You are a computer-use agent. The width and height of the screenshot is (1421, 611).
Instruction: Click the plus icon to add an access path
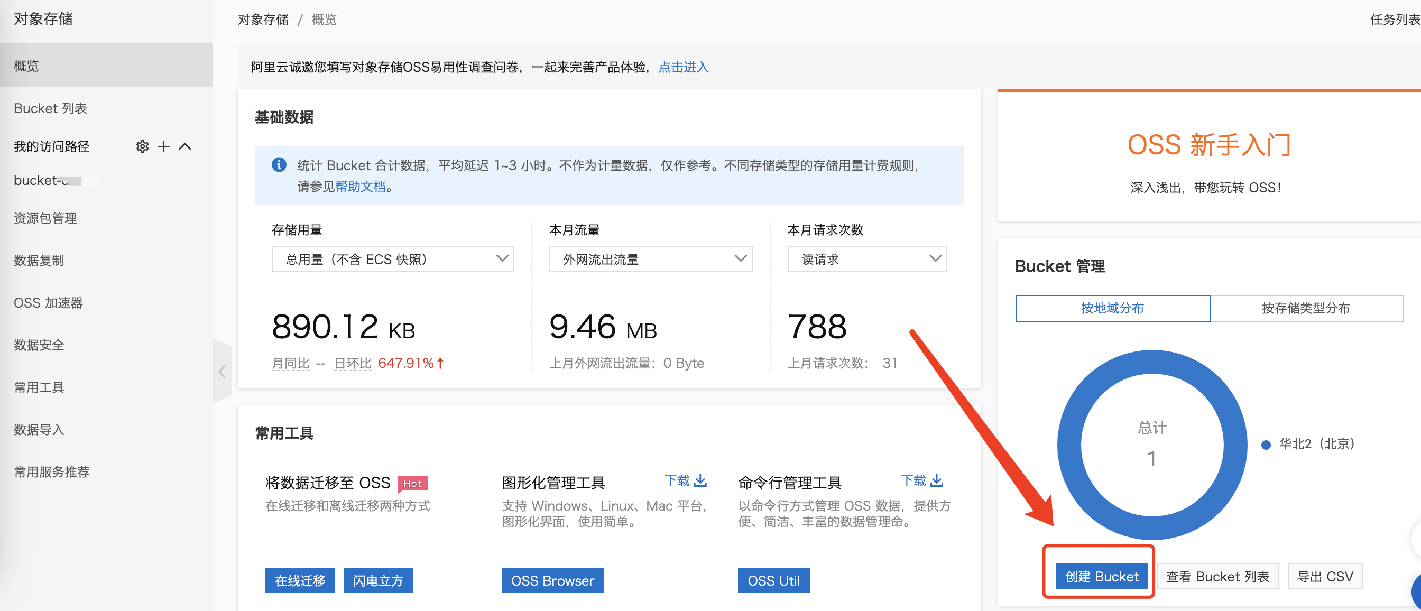pyautogui.click(x=163, y=146)
